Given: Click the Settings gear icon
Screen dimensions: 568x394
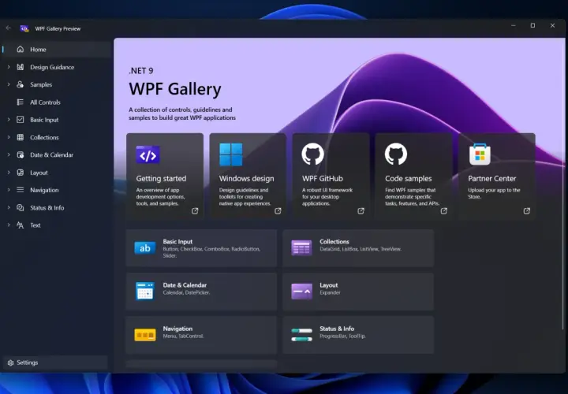Looking at the screenshot, I should pyautogui.click(x=10, y=362).
